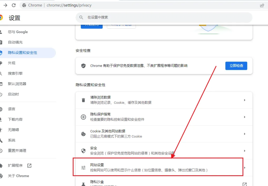The height and width of the screenshot is (186, 268).
Task: Open the 隐私保护指南 row title
Action: (100, 114)
